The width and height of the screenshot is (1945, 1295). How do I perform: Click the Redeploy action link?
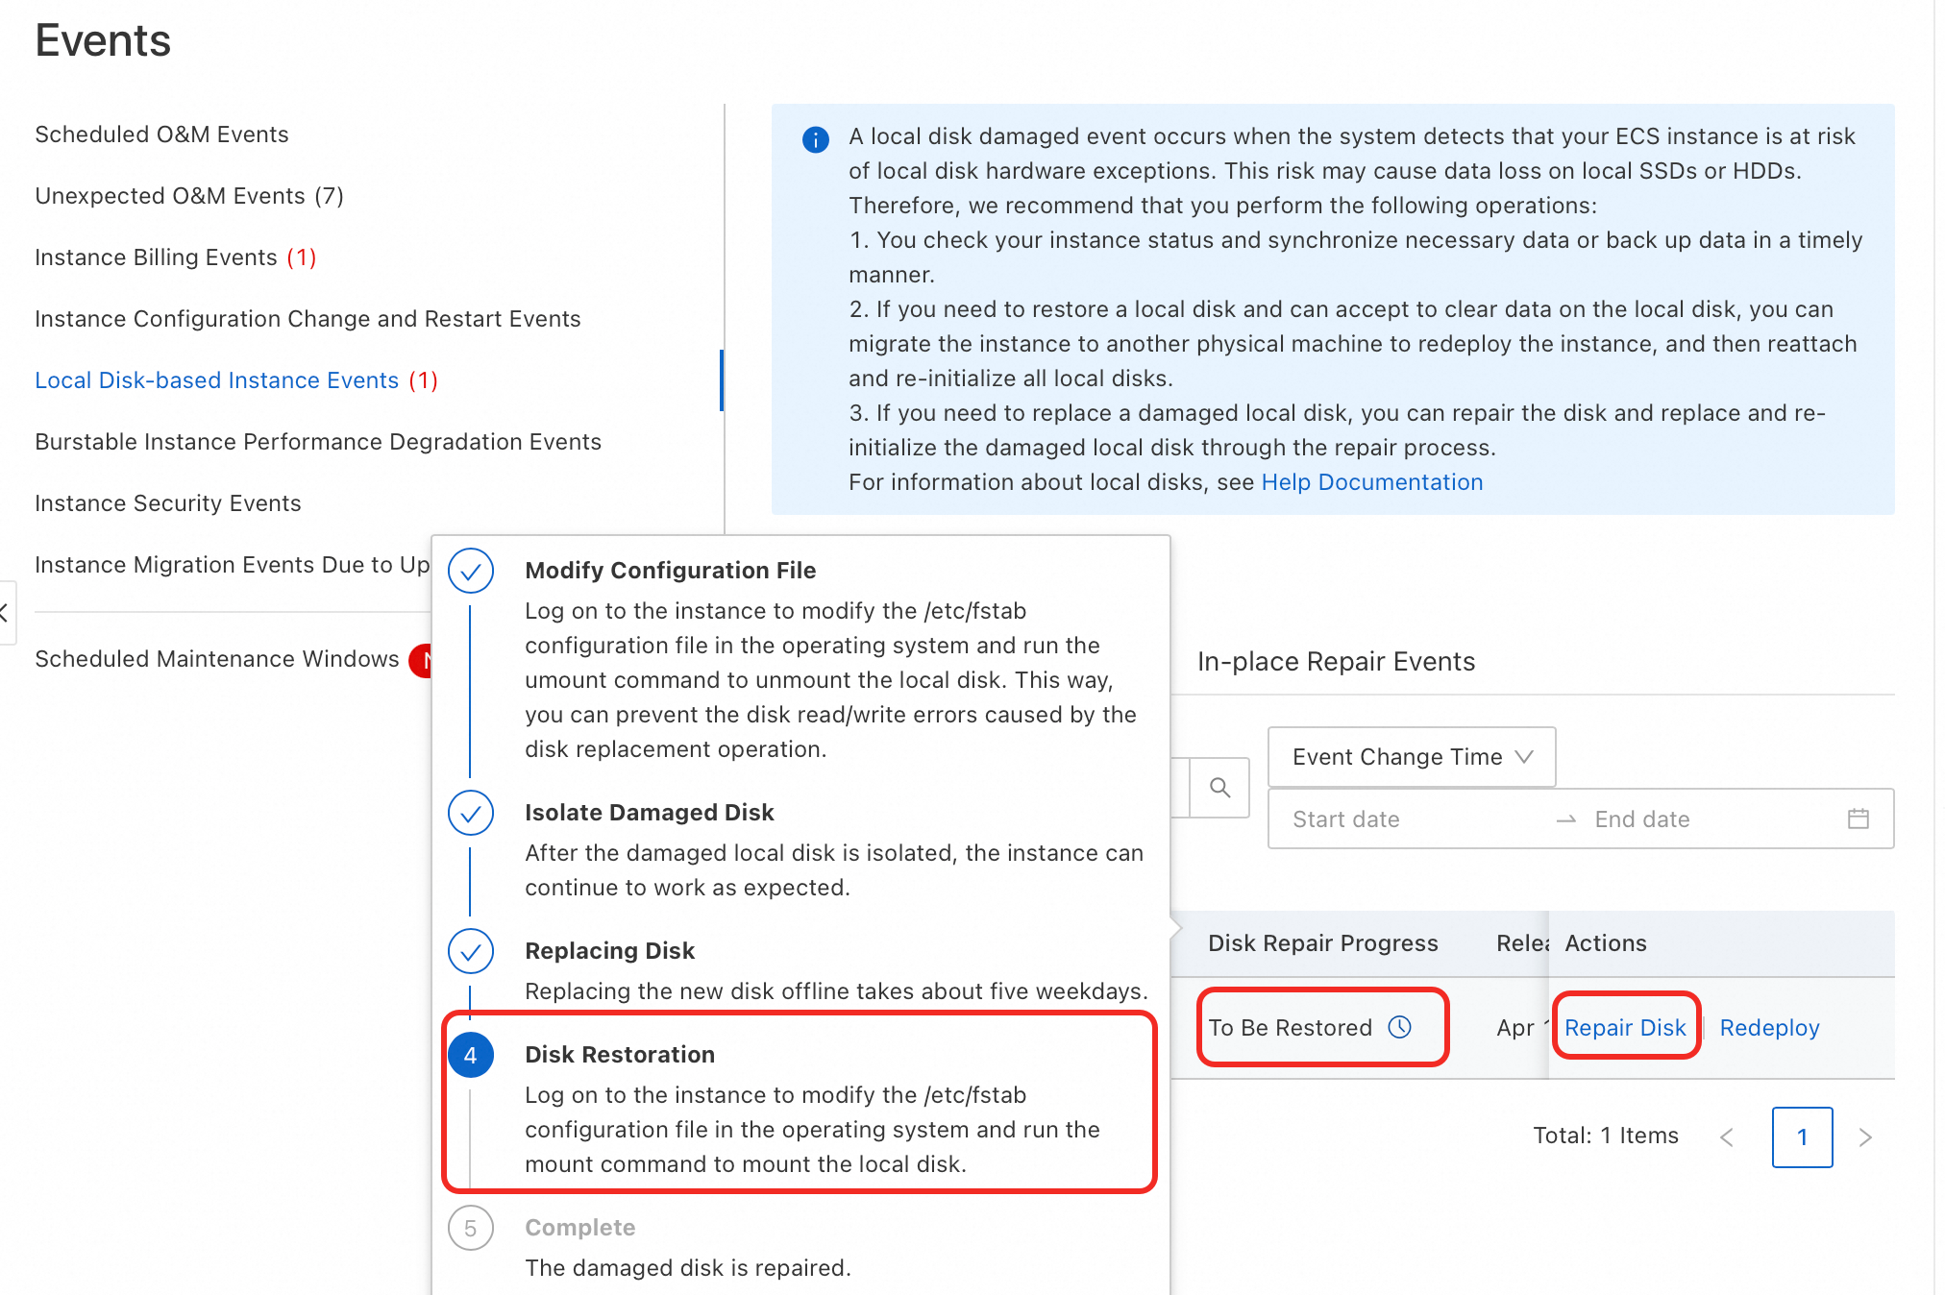[x=1769, y=1028]
